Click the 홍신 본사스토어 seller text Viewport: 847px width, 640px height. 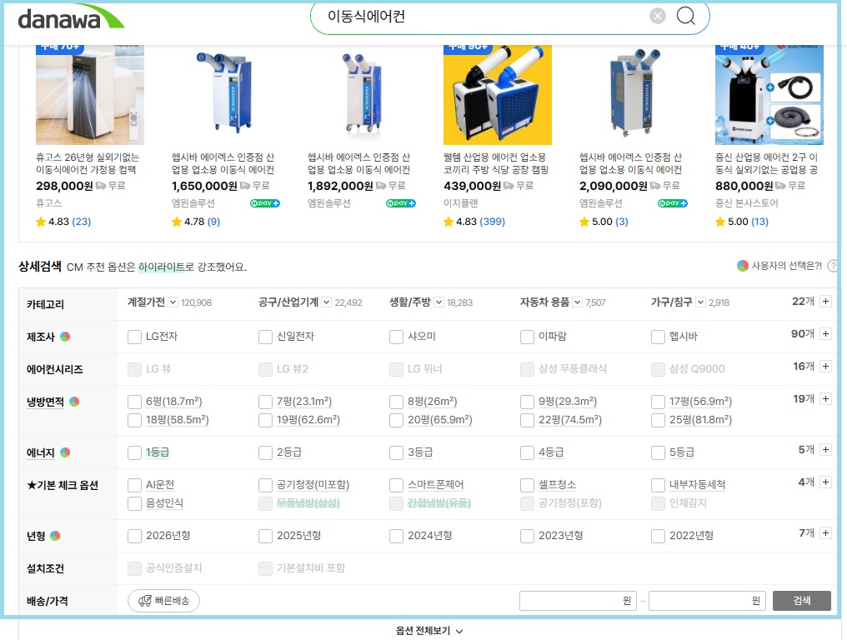[x=746, y=203]
